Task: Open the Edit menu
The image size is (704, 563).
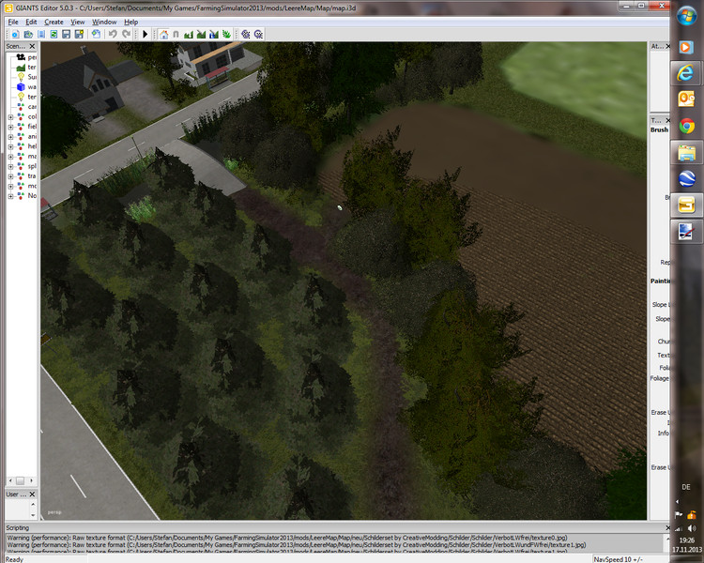Action: tap(31, 22)
